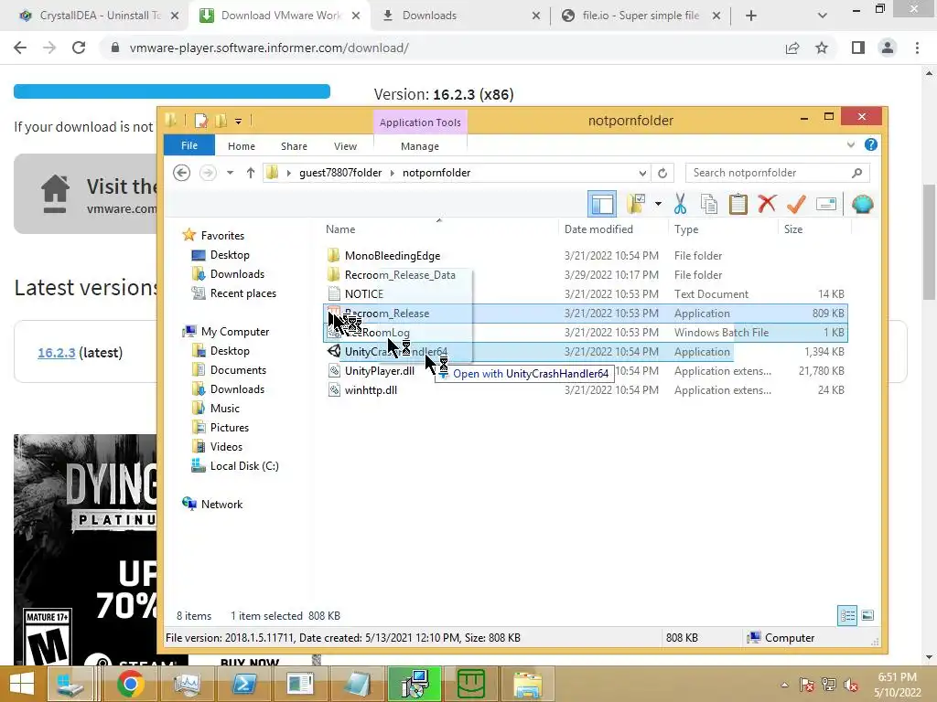Click the scissors Cut icon
Screen dimensions: 937x702
pos(680,204)
